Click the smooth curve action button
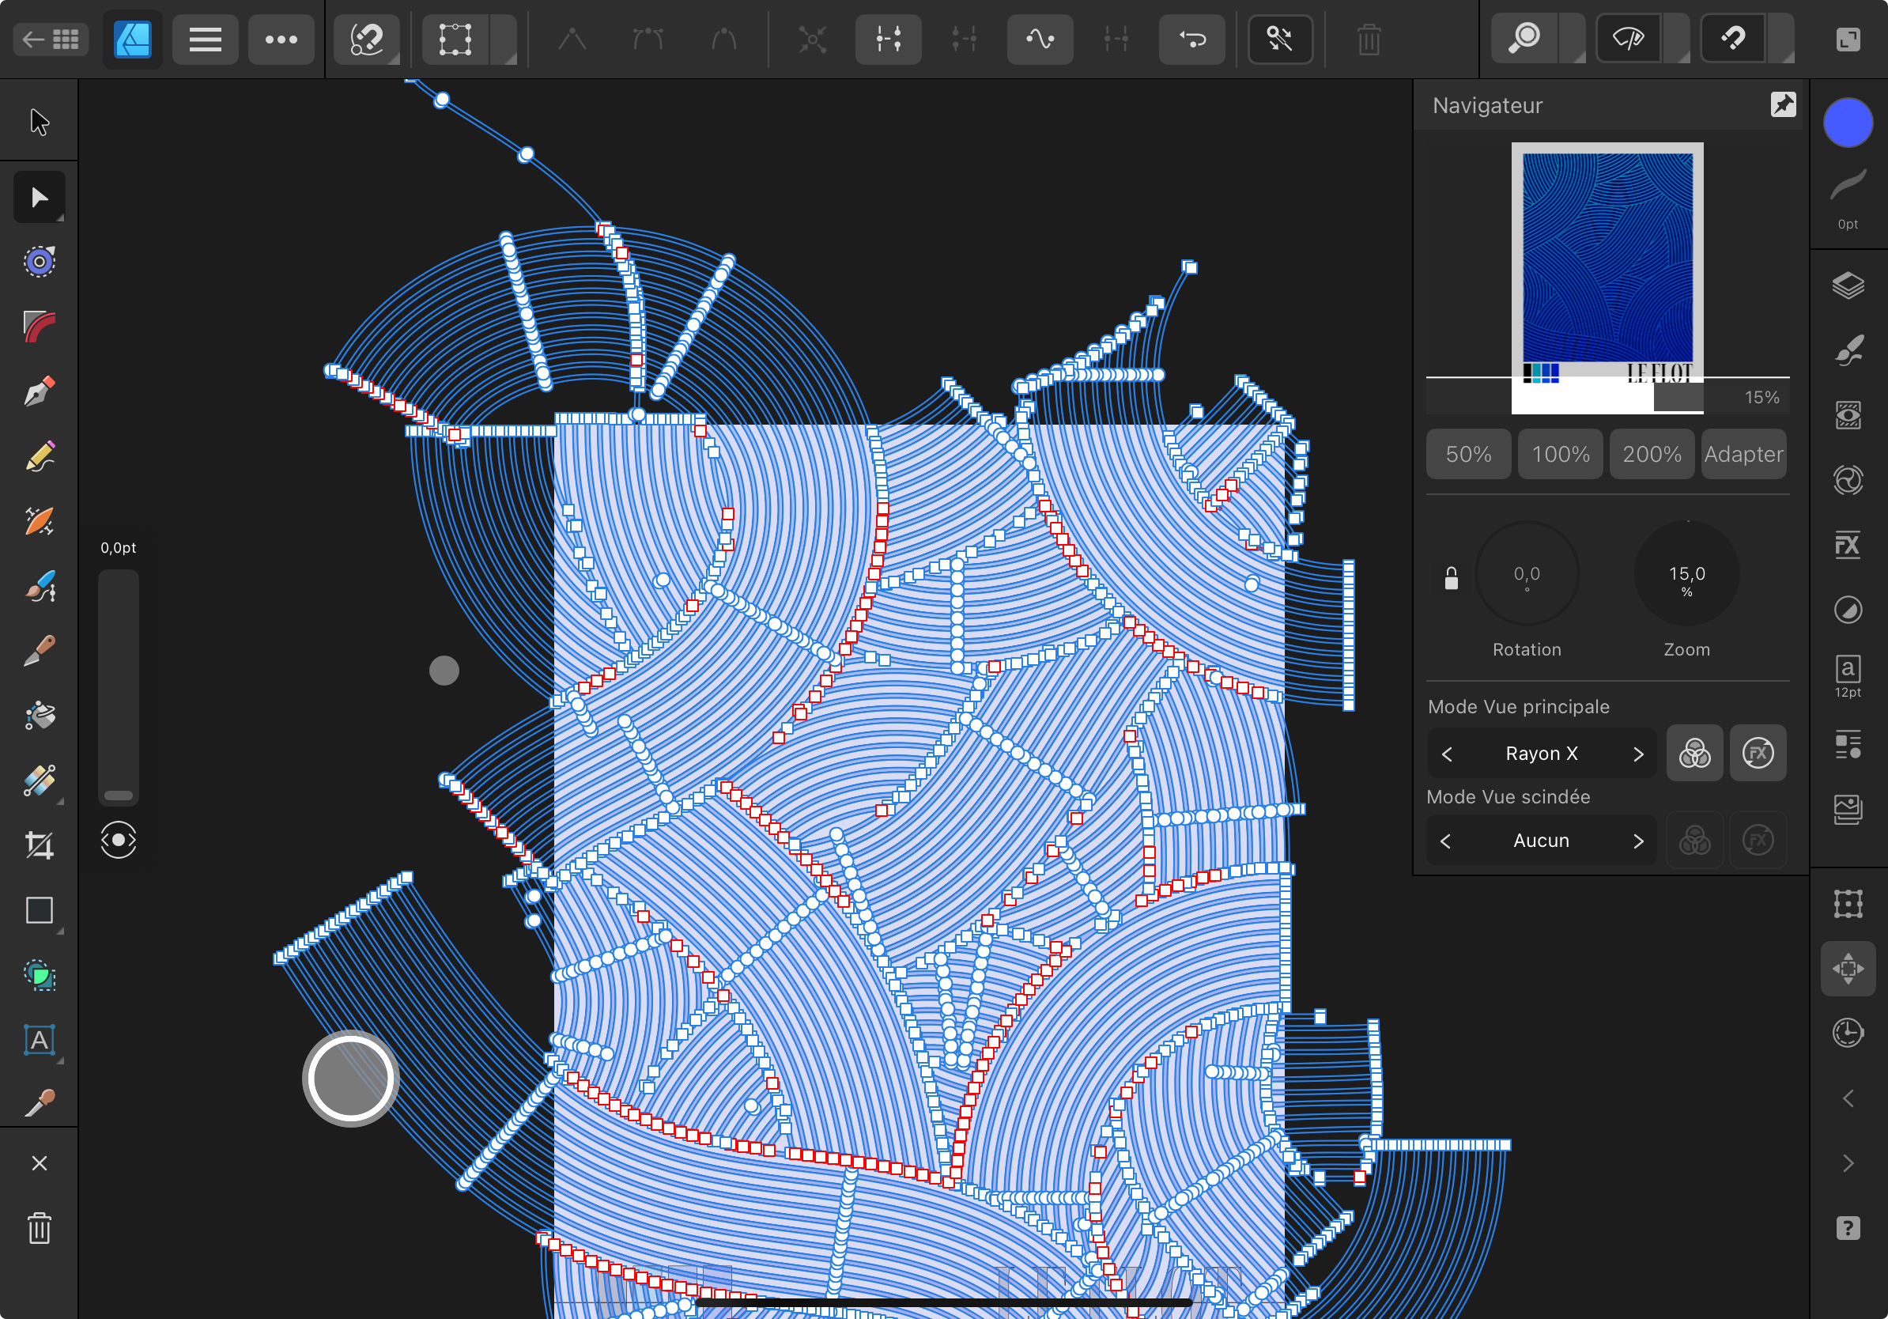Screen dimensions: 1888x1319 1040,39
